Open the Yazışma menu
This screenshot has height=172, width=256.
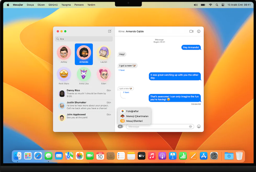pos(66,5)
